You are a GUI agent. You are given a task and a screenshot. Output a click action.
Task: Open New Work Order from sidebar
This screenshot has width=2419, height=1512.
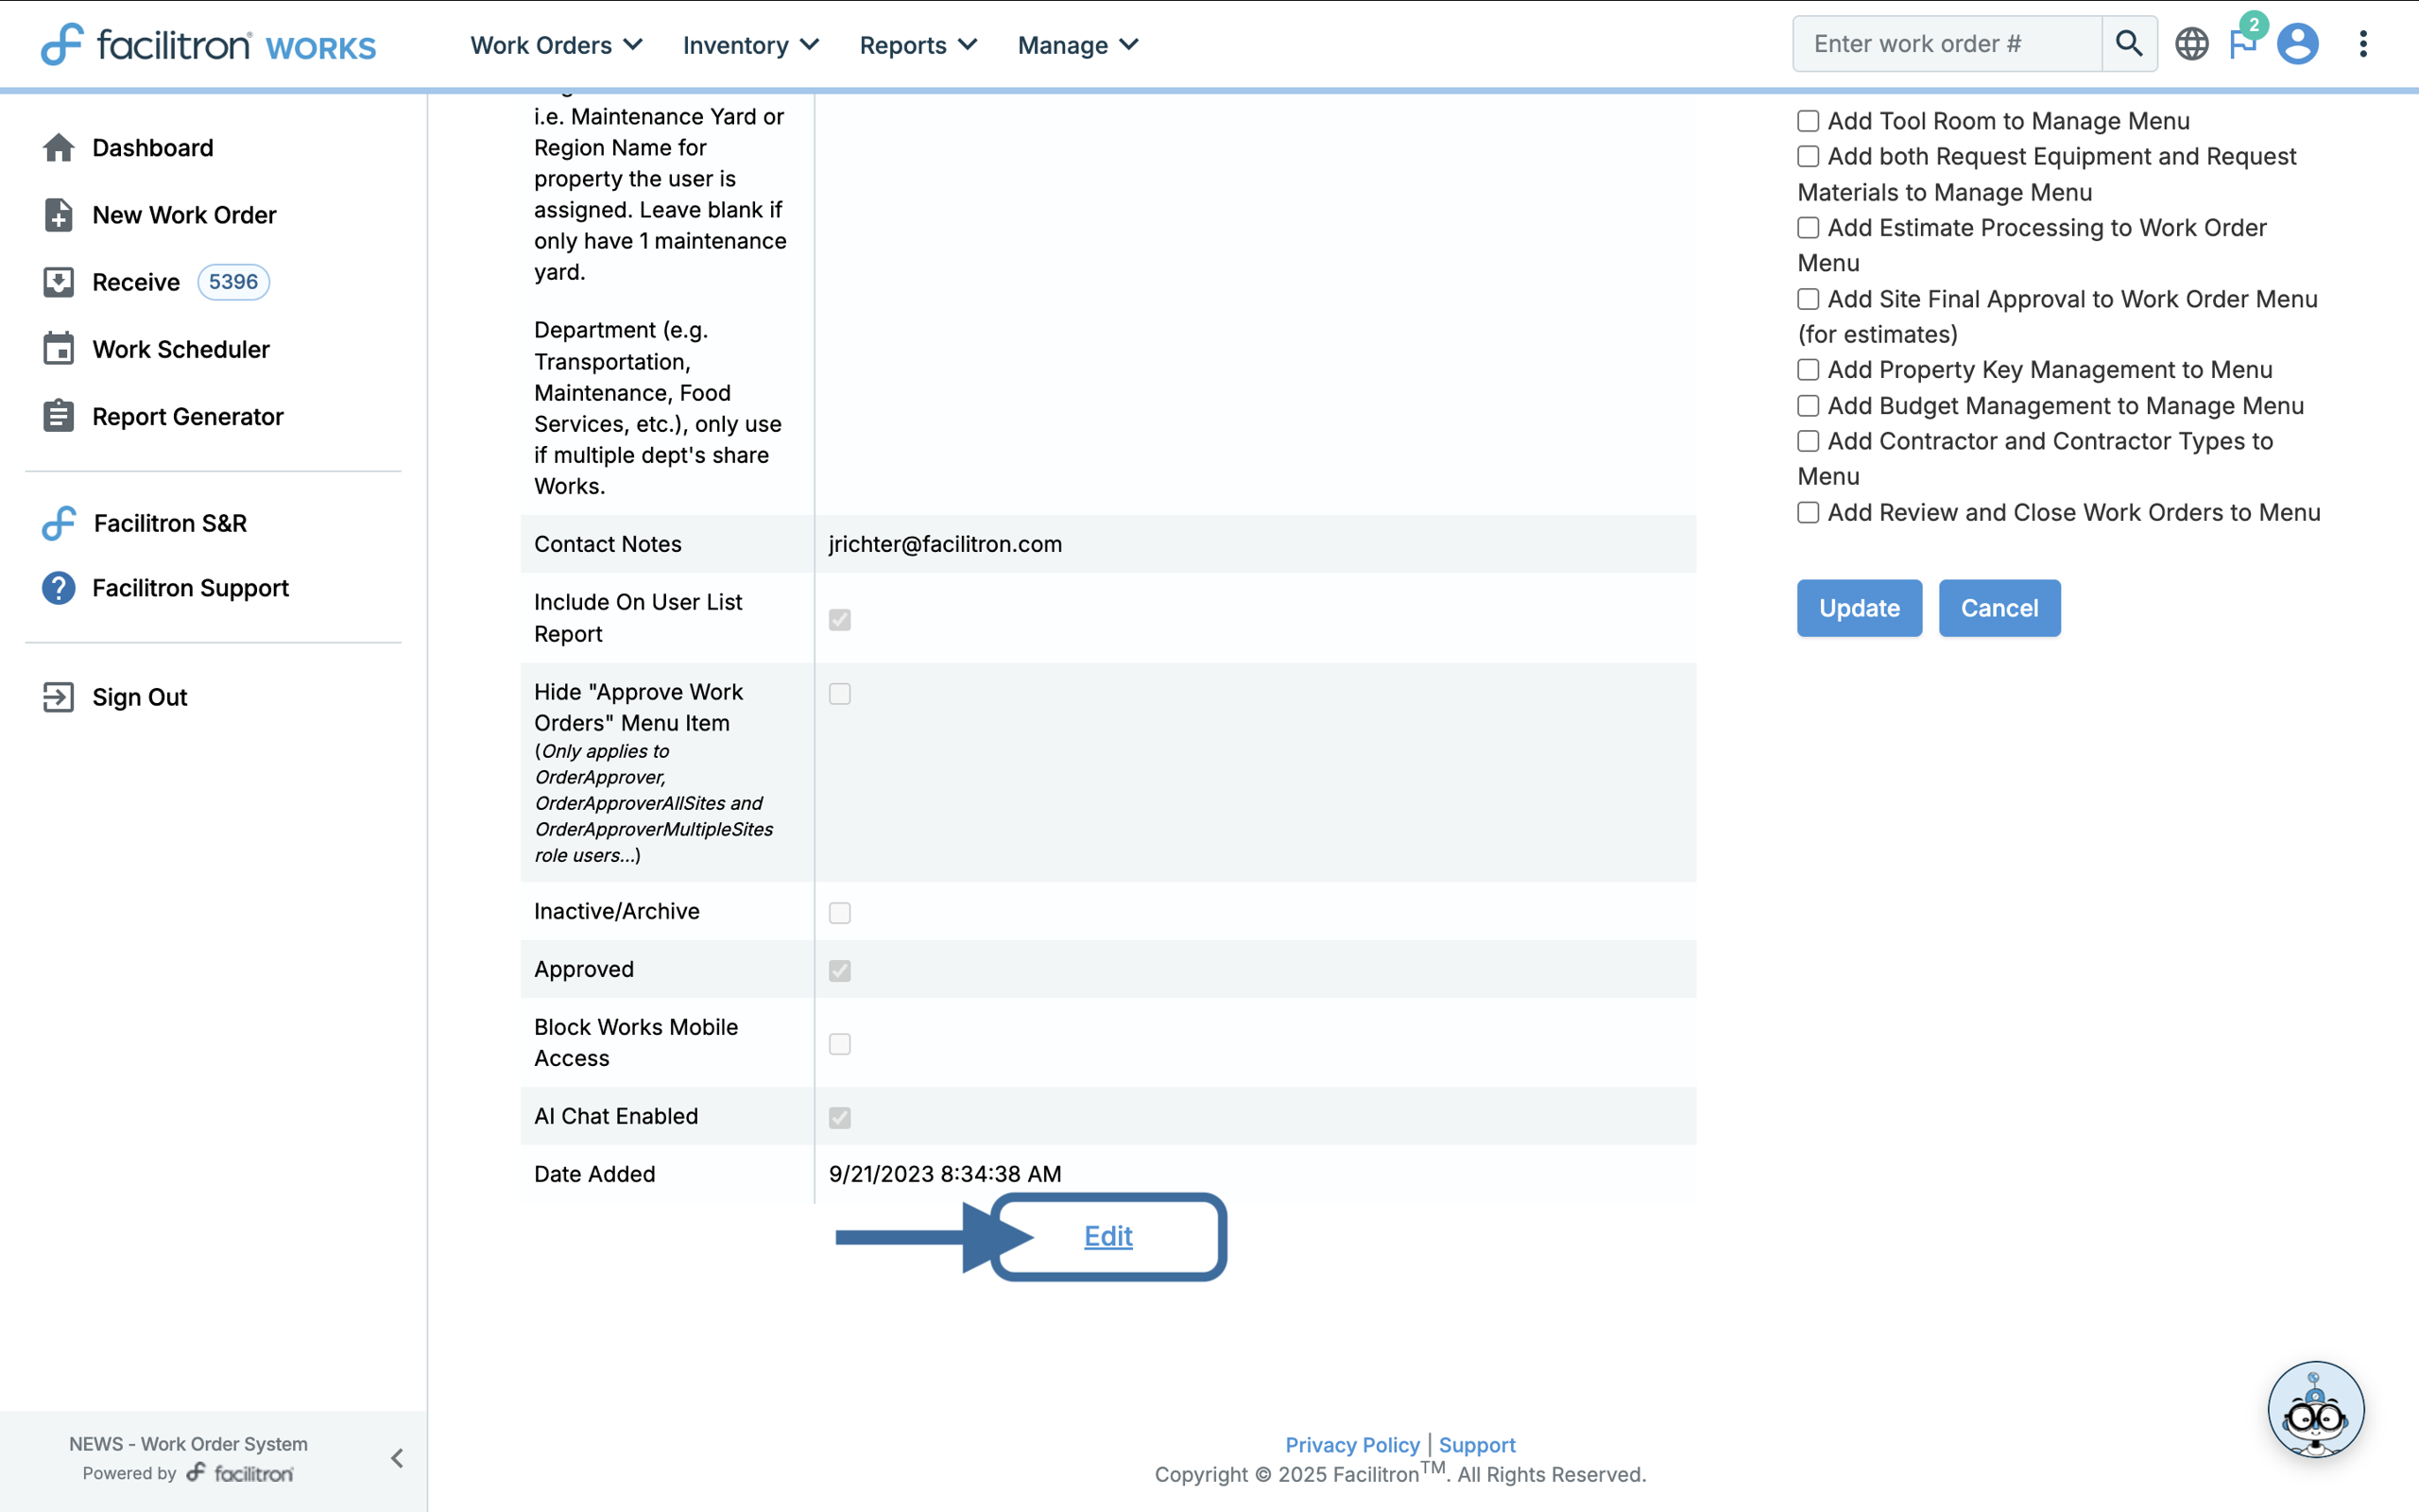coord(184,215)
